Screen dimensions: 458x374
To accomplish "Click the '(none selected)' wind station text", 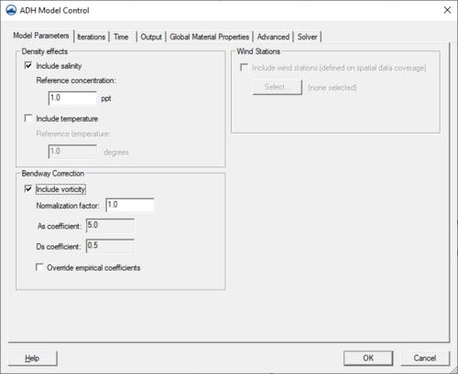I will click(333, 88).
